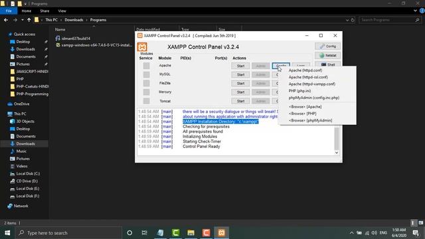This screenshot has height=239, width=425.
Task: Select Apache (httpd-ssl.conf) menu entry
Action: pos(308,77)
